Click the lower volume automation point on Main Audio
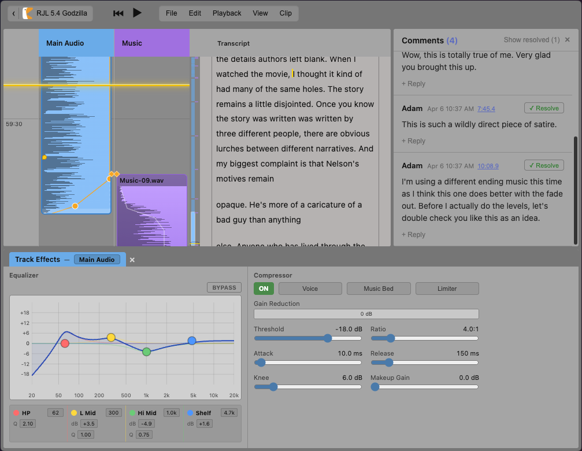 pos(75,206)
